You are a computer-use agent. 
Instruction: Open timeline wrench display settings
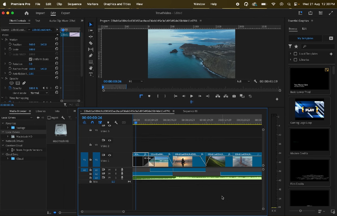click(116, 123)
